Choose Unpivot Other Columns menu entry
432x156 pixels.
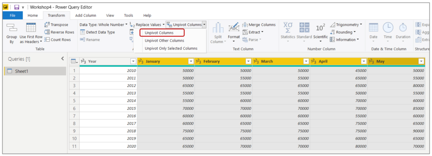[x=165, y=40]
